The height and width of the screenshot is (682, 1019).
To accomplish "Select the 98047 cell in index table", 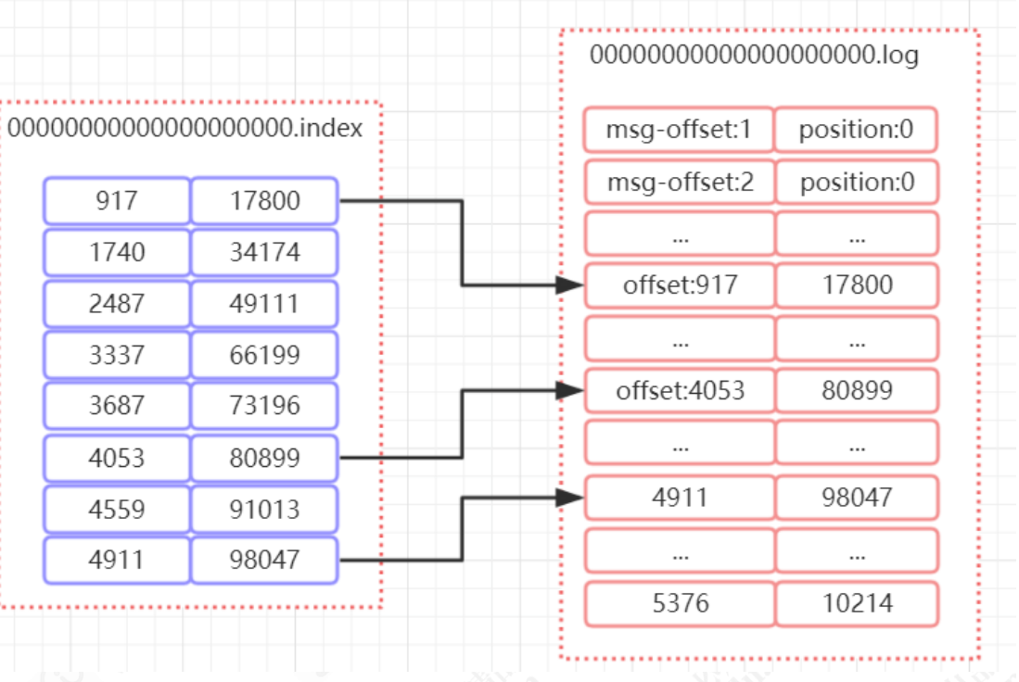I will (264, 560).
